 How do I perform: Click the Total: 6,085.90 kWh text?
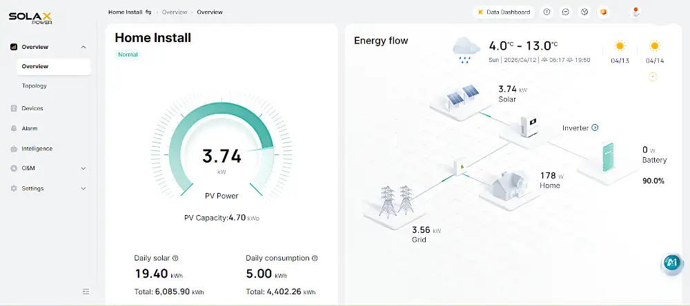[x=169, y=292]
